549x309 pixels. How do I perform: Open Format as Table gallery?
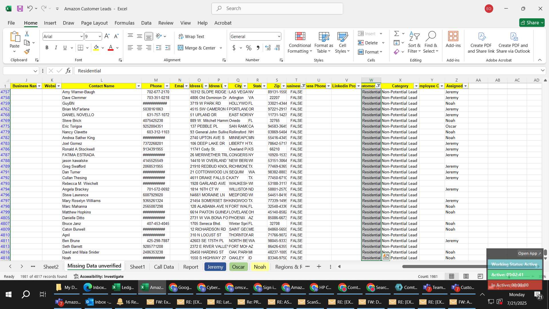click(324, 43)
